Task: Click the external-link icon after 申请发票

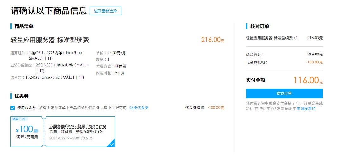Action: tap(314, 109)
